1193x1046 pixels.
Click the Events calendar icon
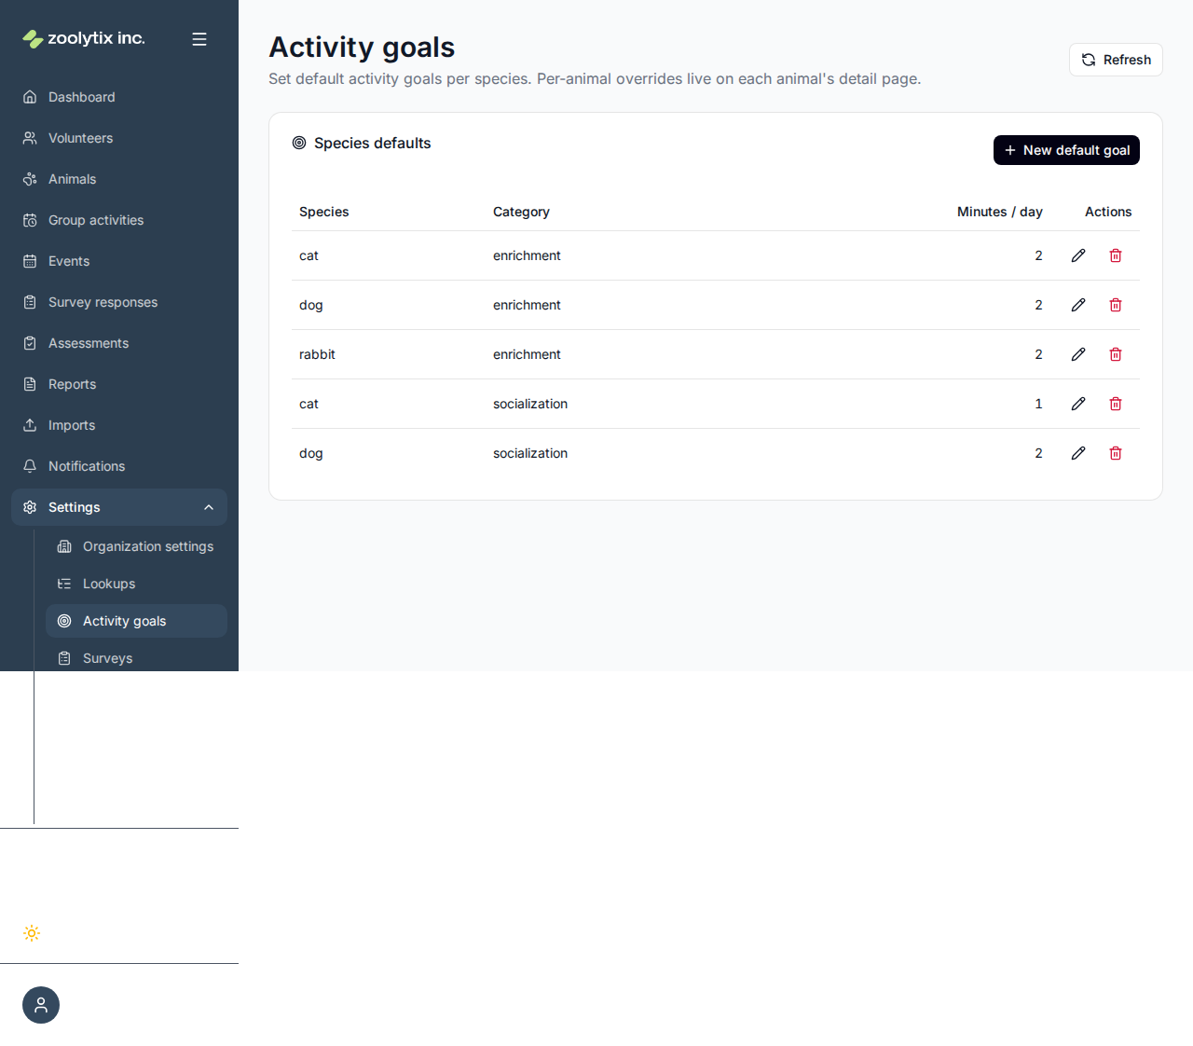pyautogui.click(x=30, y=261)
